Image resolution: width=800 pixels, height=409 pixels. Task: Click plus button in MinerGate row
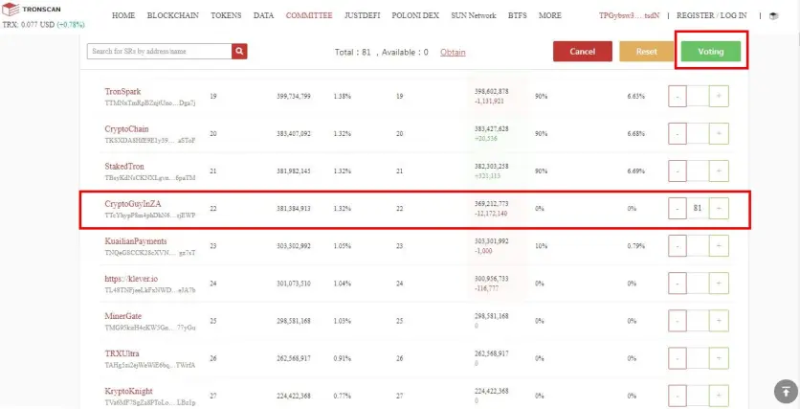point(719,321)
